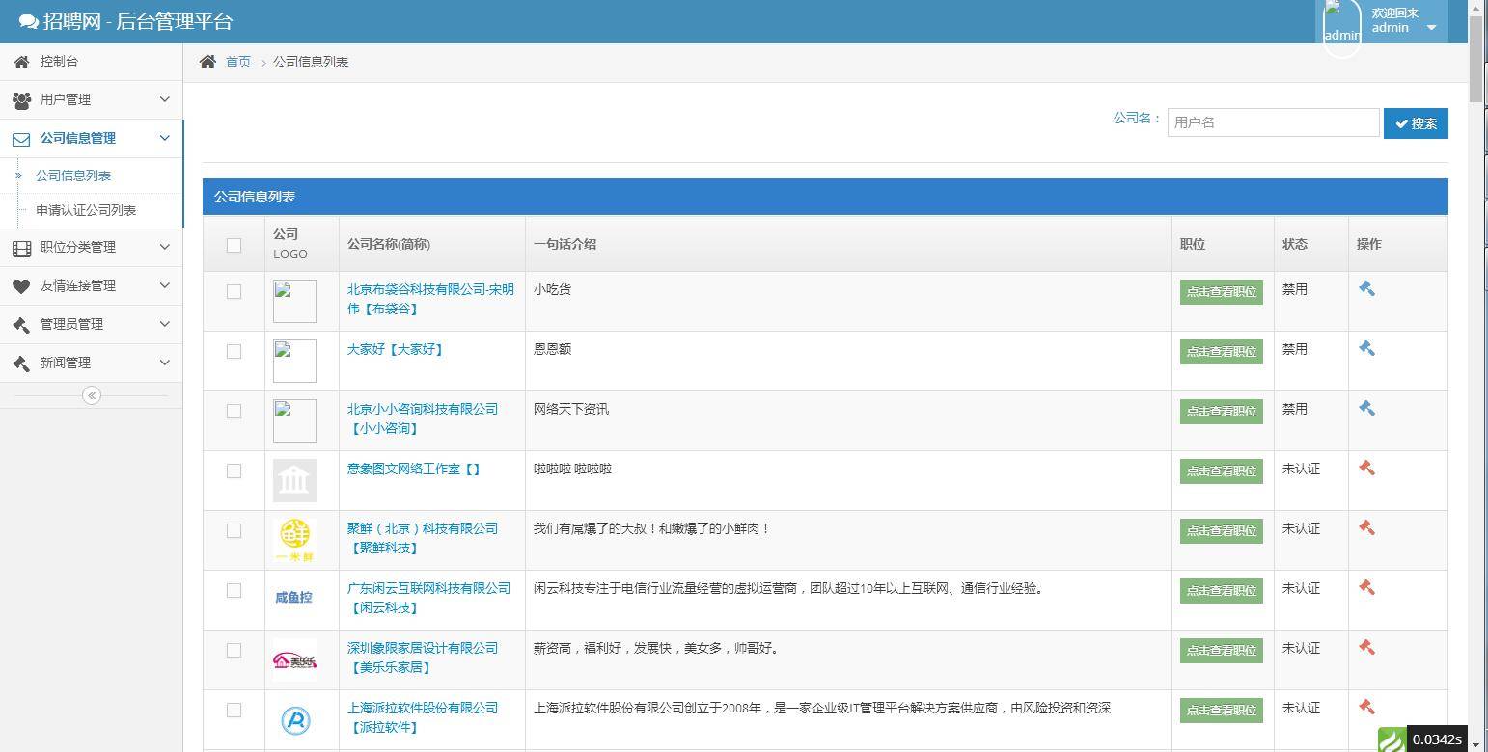Collapse the sidebar using the « icon
The width and height of the screenshot is (1488, 752).
pyautogui.click(x=91, y=394)
